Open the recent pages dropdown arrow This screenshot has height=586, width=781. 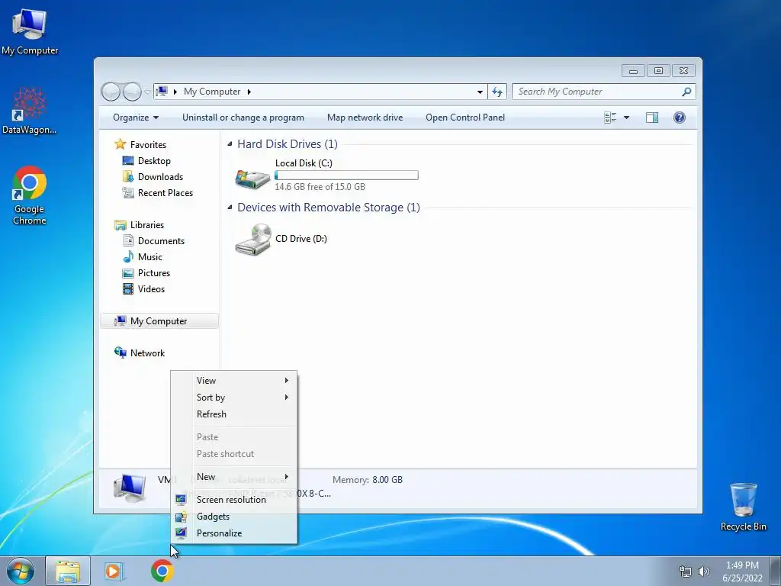[x=147, y=92]
